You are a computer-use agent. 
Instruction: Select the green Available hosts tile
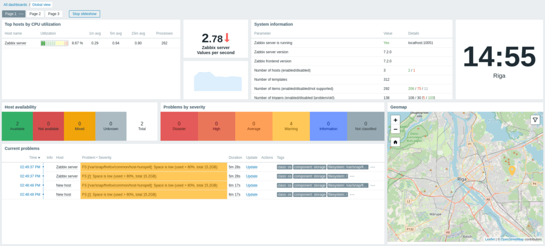[17, 126]
